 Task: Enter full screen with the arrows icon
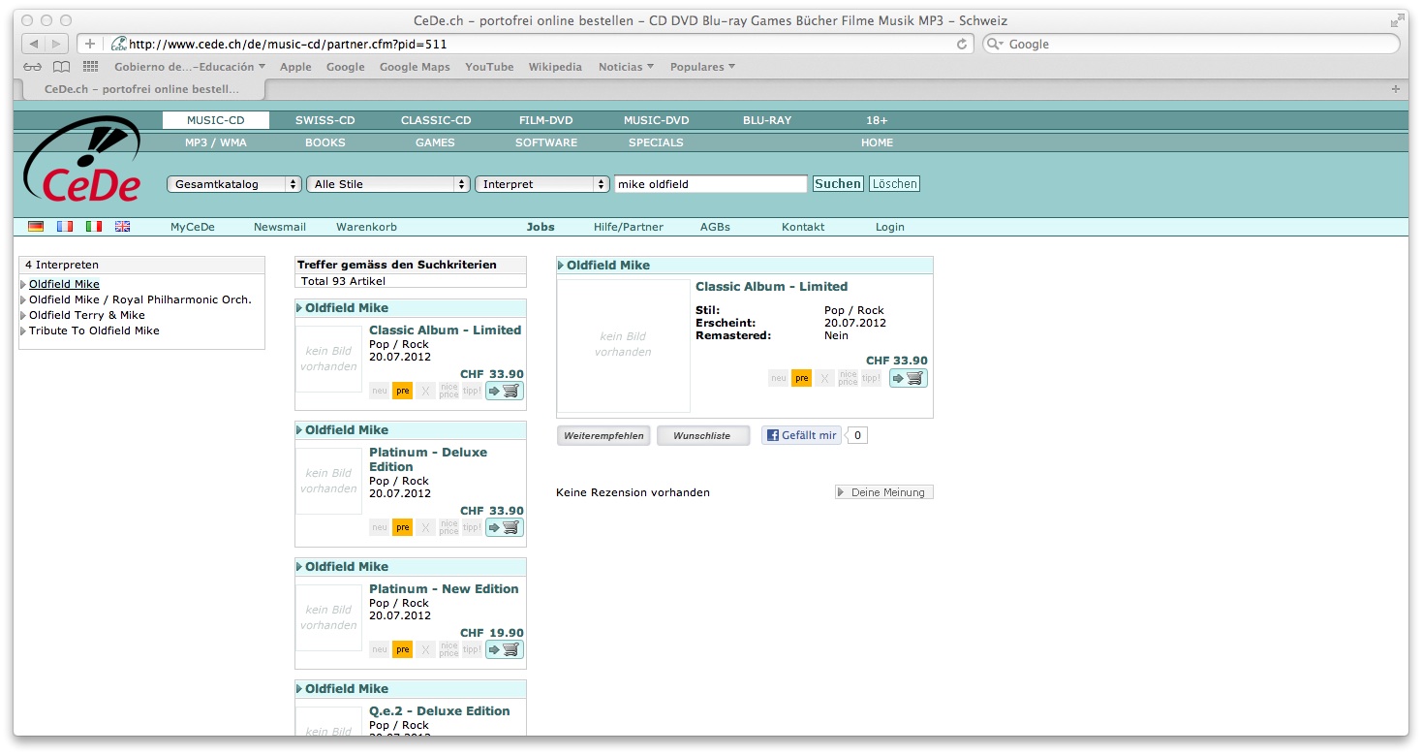click(1397, 20)
